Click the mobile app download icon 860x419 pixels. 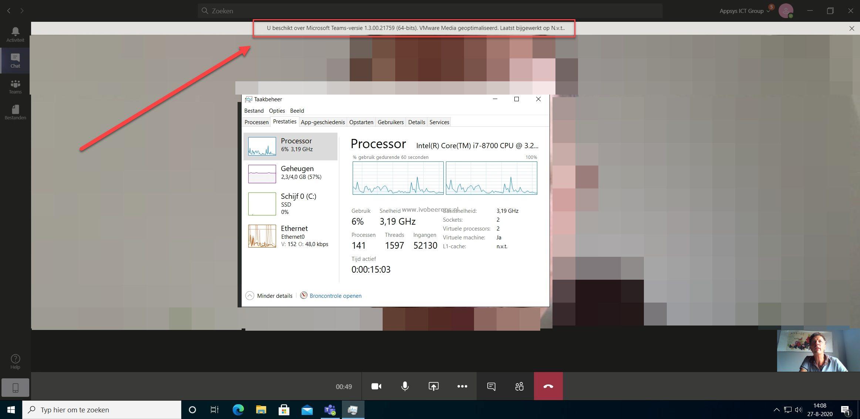(x=15, y=388)
